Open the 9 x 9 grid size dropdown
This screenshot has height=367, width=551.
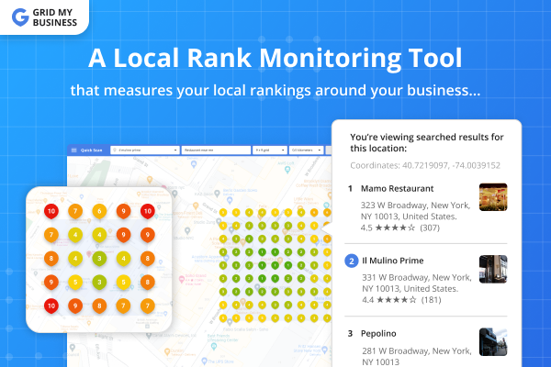pyautogui.click(x=269, y=150)
